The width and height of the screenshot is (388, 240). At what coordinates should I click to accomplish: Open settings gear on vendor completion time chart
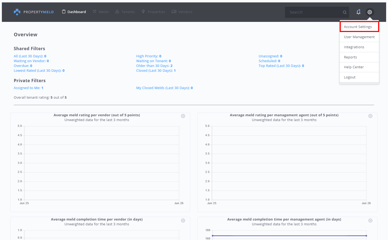point(183,221)
